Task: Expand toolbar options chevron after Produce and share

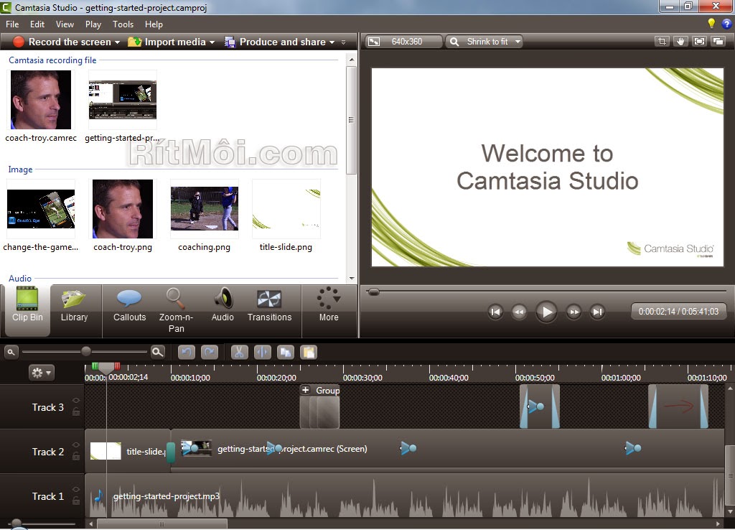Action: pos(344,42)
